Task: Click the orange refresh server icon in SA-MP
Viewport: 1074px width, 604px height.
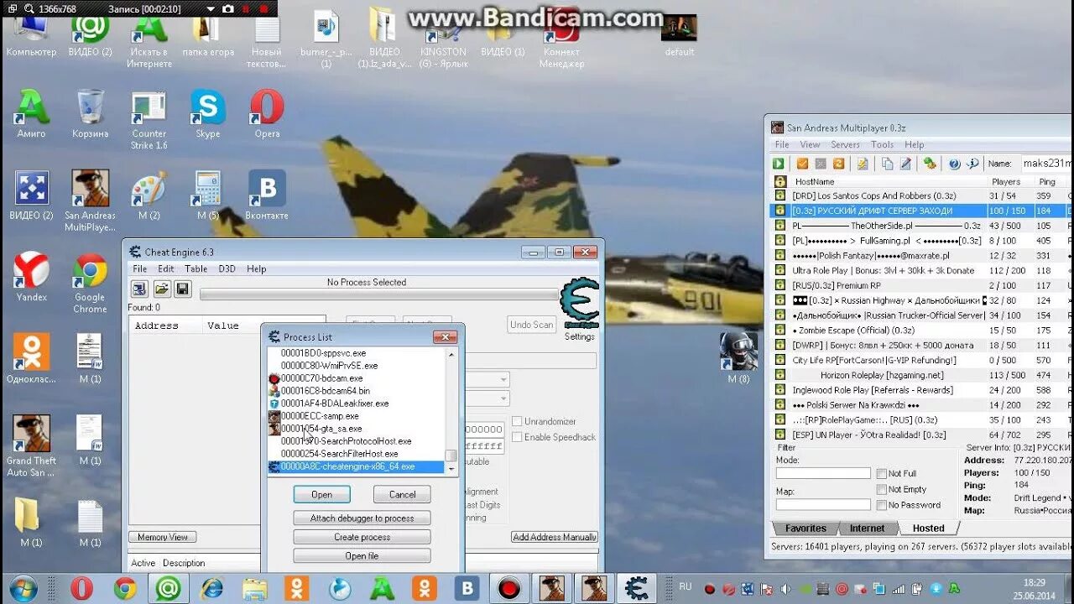Action: click(838, 164)
